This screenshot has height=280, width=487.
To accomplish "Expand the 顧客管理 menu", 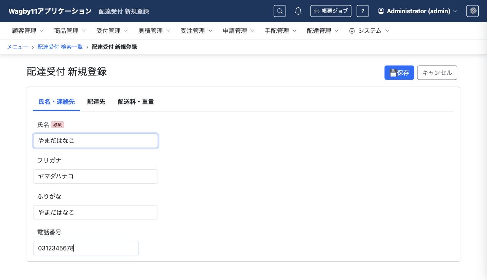I will point(28,31).
